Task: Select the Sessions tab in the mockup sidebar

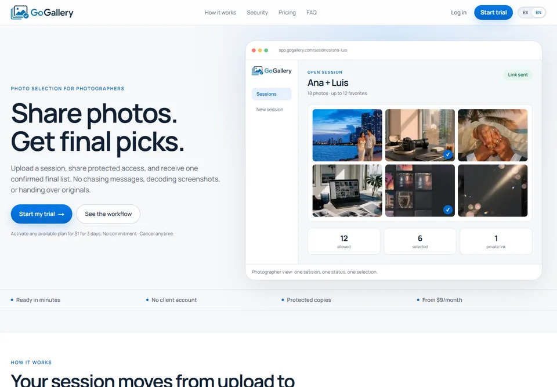Action: 272,94
